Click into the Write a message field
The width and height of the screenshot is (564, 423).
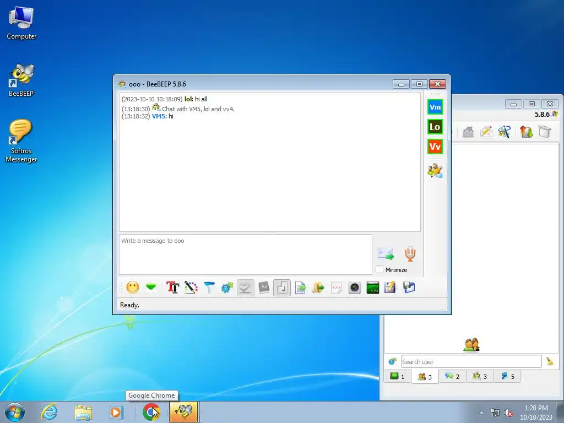pos(245,254)
